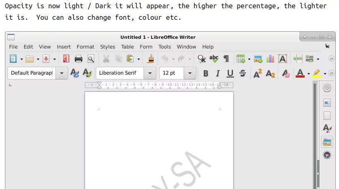Image resolution: width=339 pixels, height=189 pixels.
Task: Click the Open folder icon
Action: [30, 59]
